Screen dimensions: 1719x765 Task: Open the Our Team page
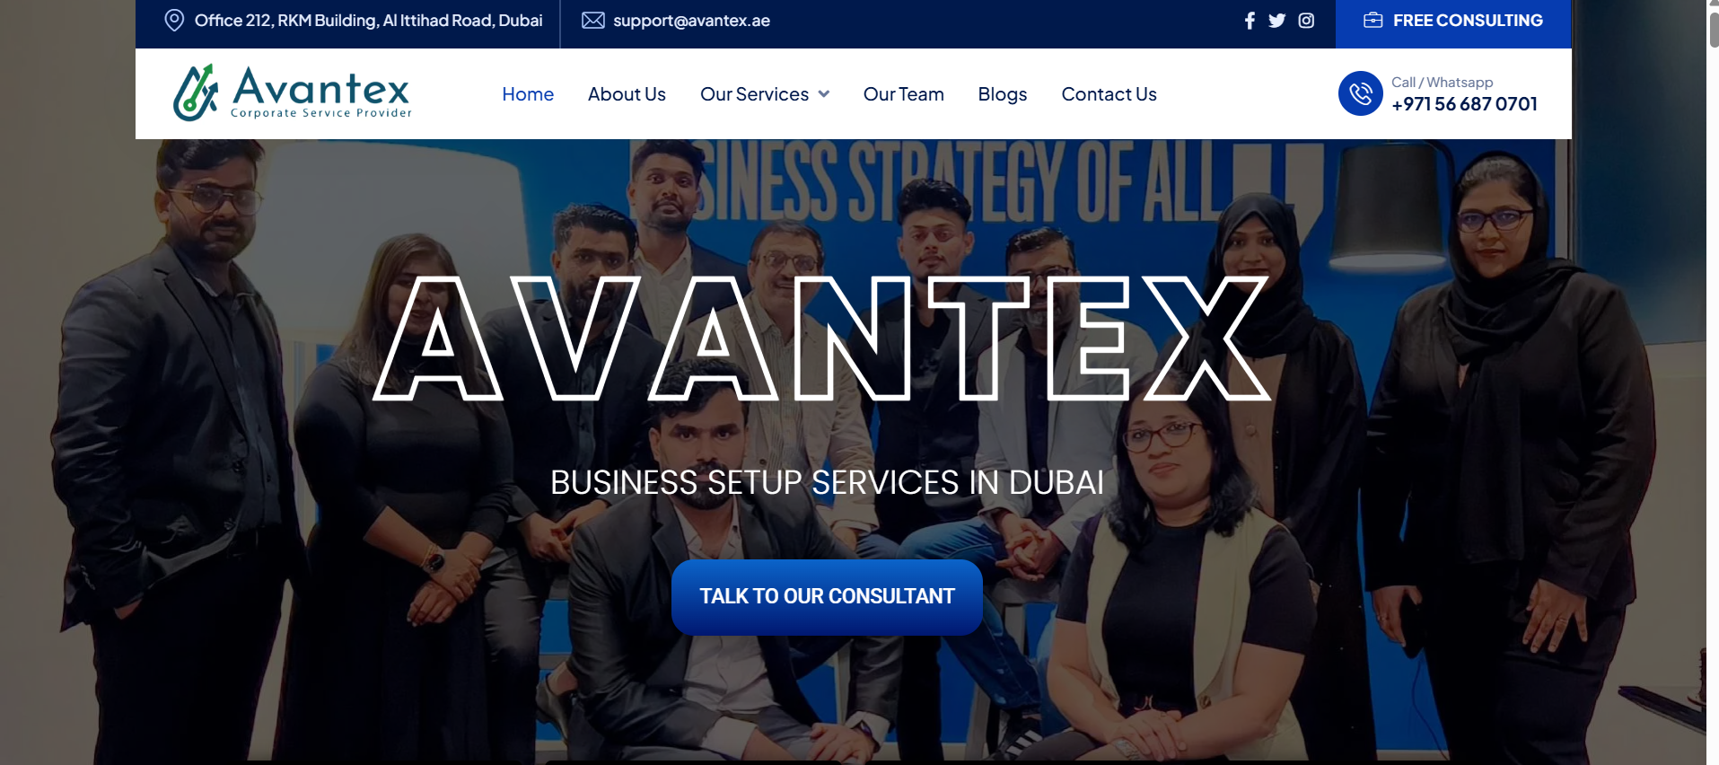click(903, 94)
